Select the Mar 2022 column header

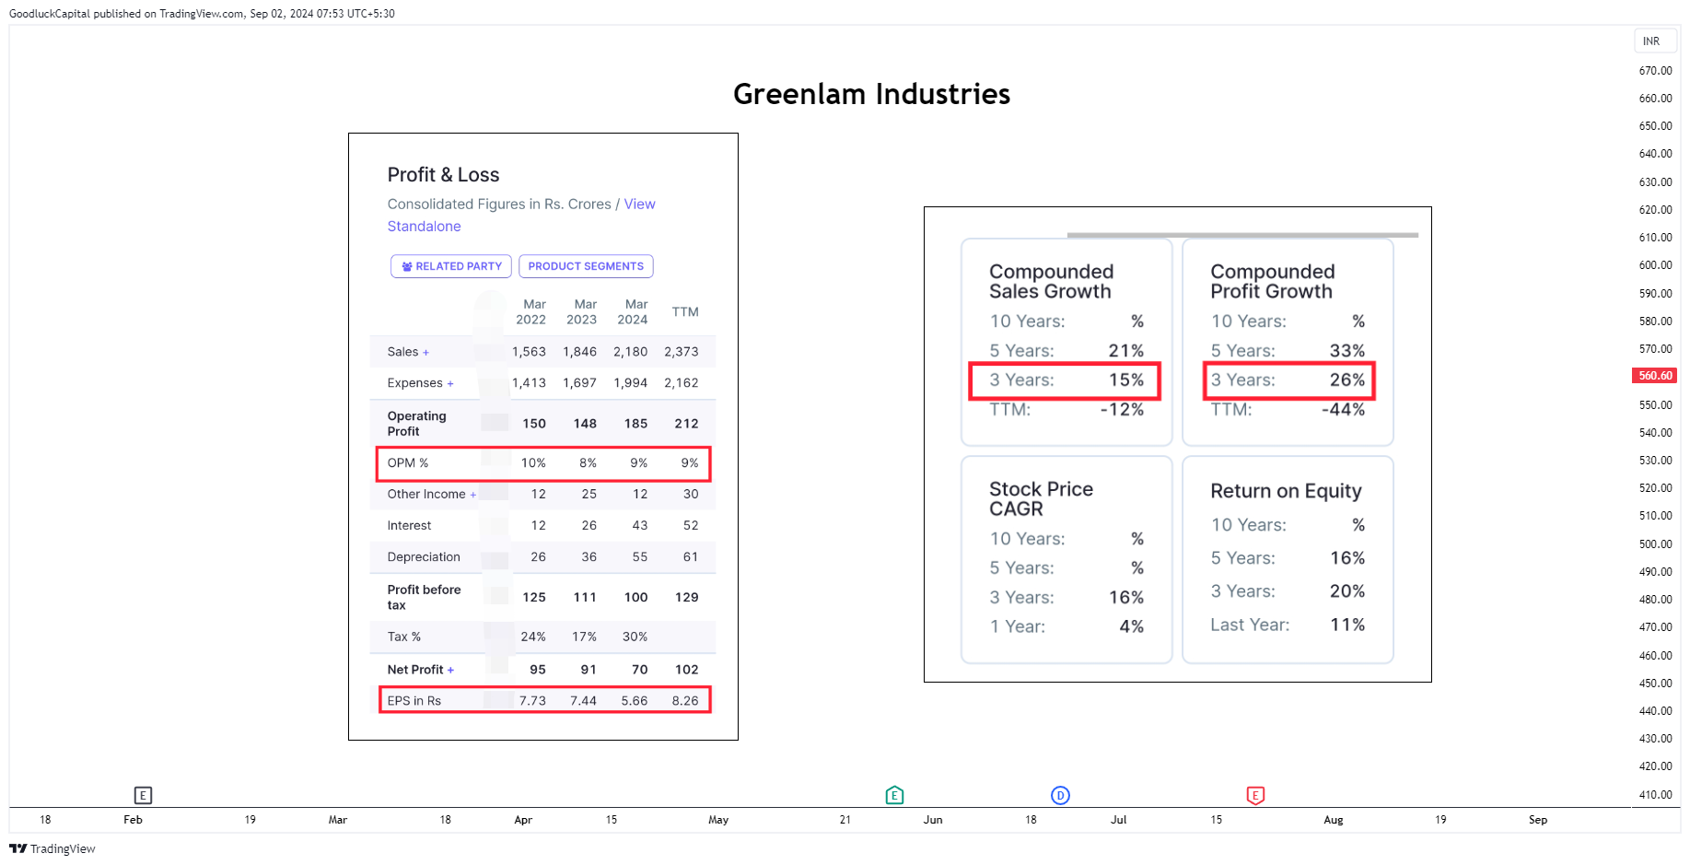tap(531, 312)
